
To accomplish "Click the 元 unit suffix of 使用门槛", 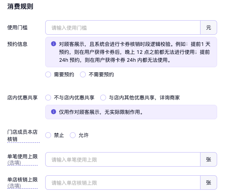I will pos(208,27).
